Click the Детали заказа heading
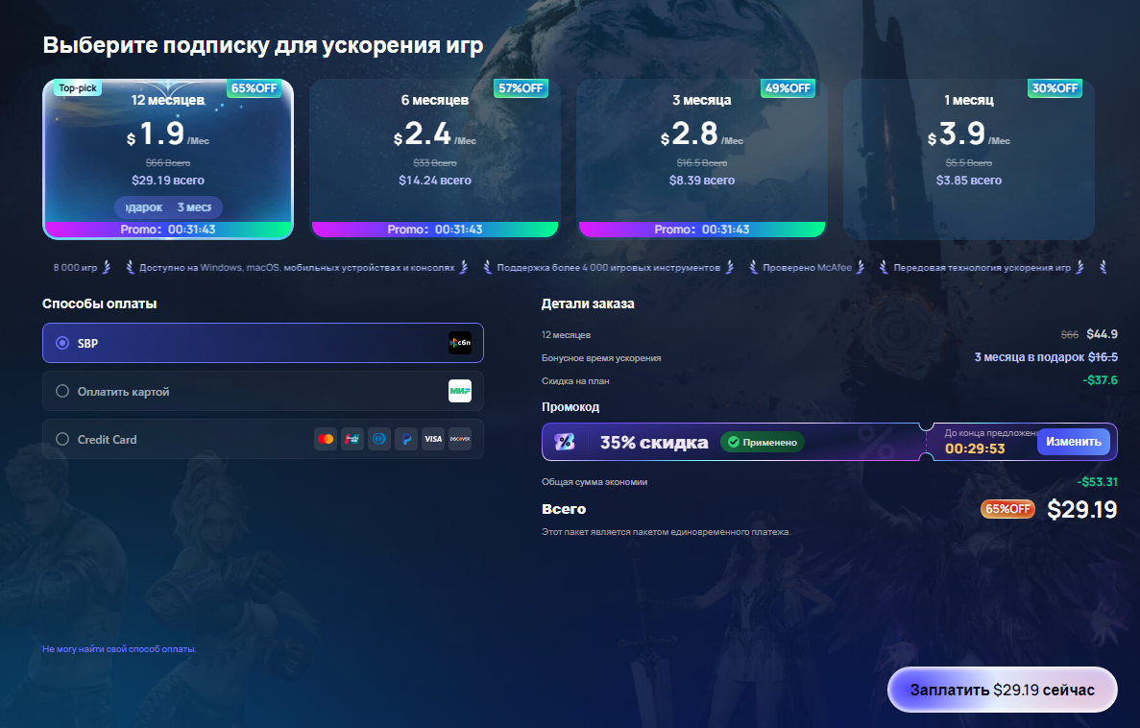1140x728 pixels. [x=588, y=304]
